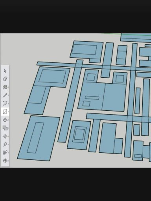Screen dimensions: 151x201
Task: Open the Paint materials tool
Action: point(5,87)
